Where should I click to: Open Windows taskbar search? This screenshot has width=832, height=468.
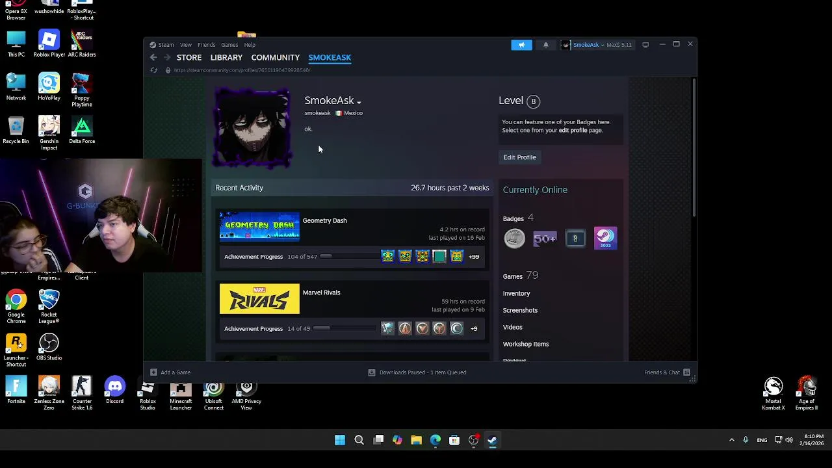[x=359, y=440]
